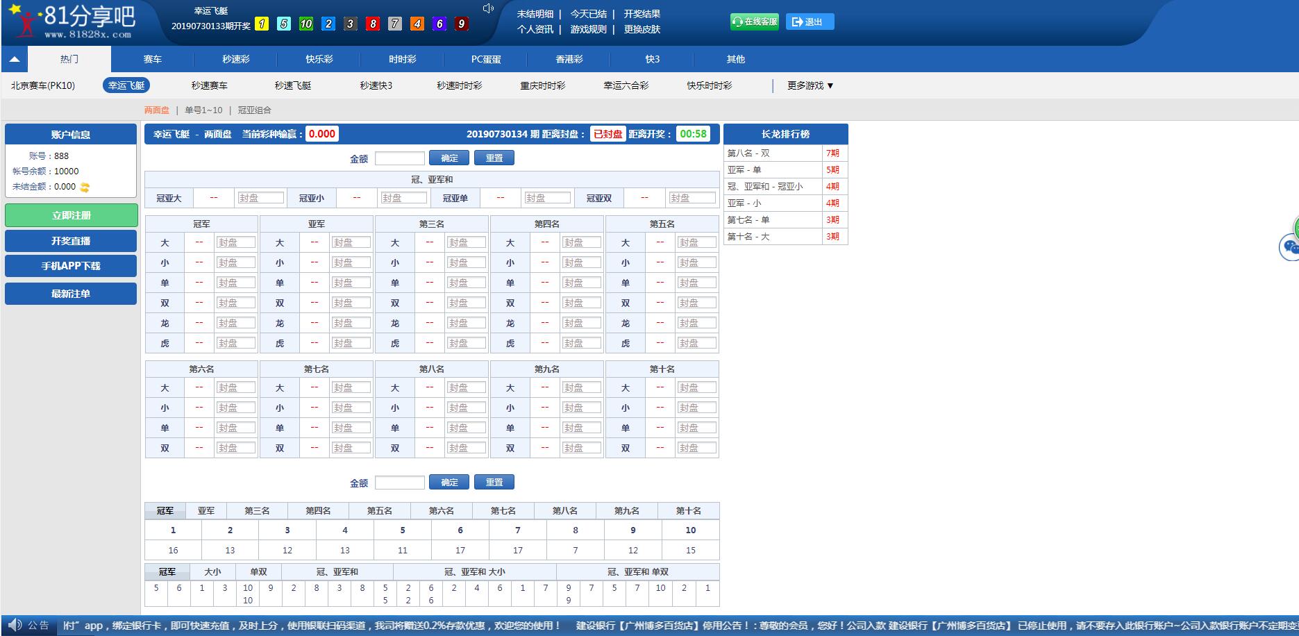Toggle the sound speaker icon in header
Viewport: 1299px width, 636px height.
tap(488, 8)
